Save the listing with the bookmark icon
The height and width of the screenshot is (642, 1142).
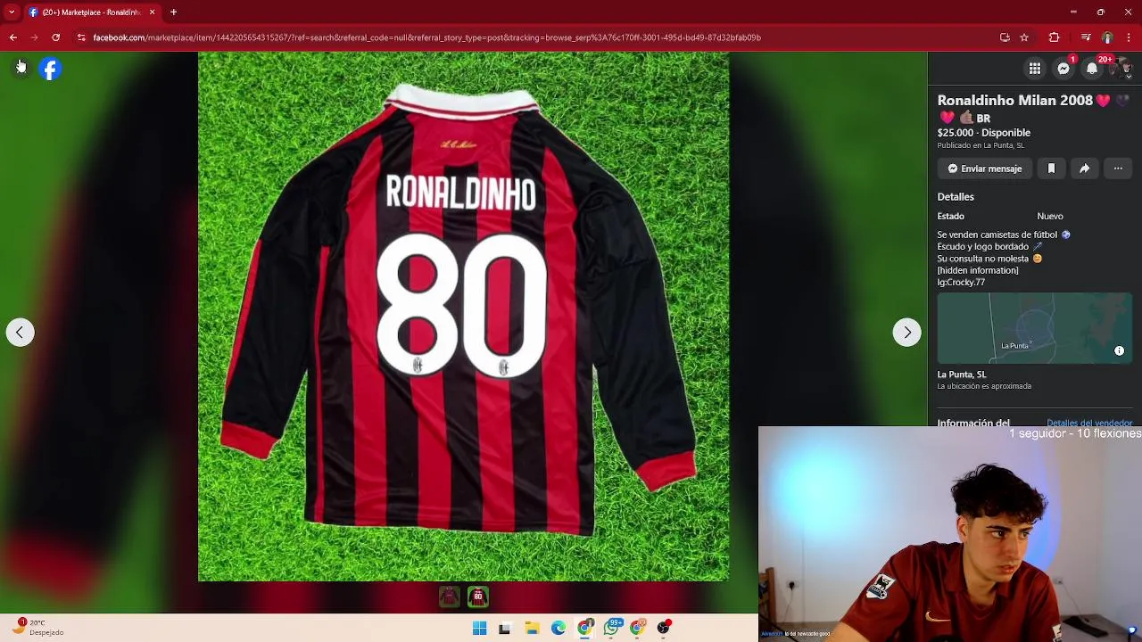click(1051, 169)
